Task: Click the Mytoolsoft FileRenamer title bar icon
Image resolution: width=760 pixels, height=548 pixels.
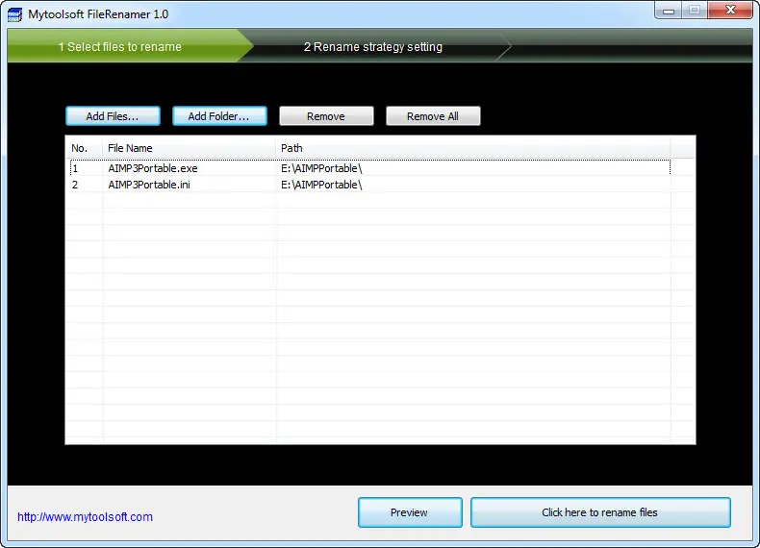Action: (14, 14)
